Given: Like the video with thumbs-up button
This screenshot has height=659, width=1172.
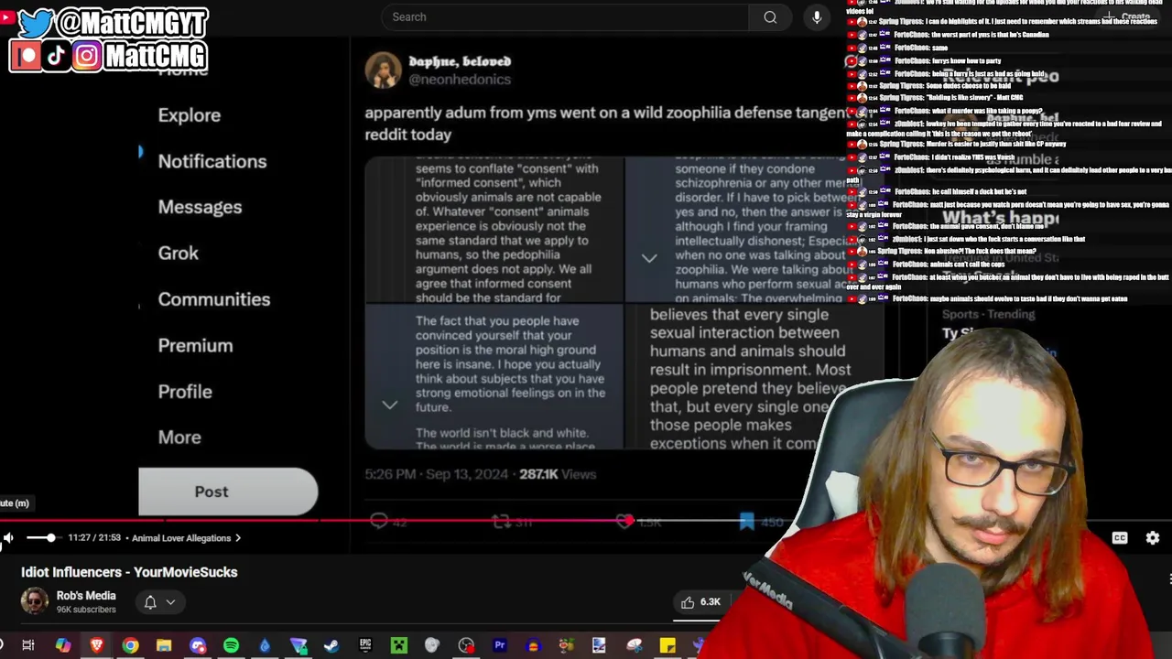Looking at the screenshot, I should [700, 601].
